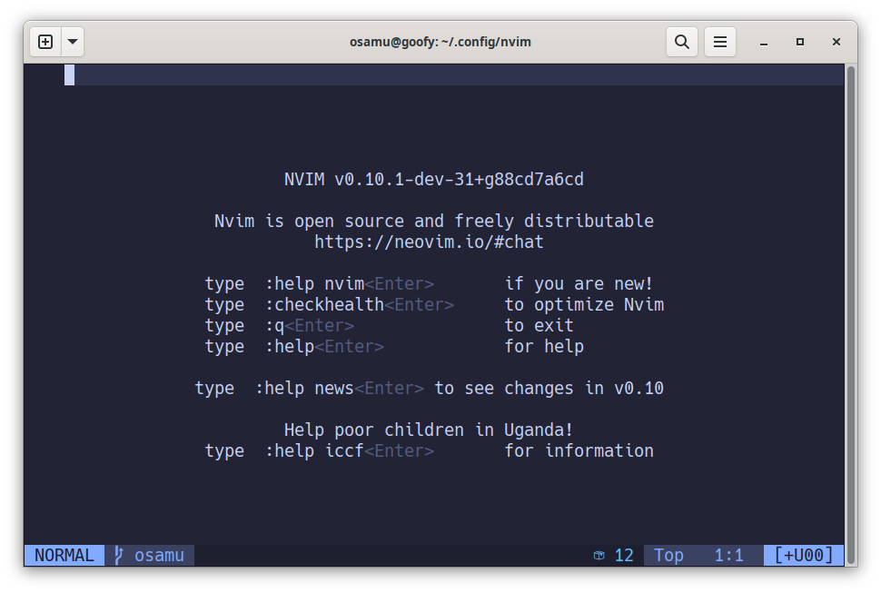Screen dimensions: 881x593
Task: Open the https://neovim.io/#chat link
Action: (x=429, y=242)
